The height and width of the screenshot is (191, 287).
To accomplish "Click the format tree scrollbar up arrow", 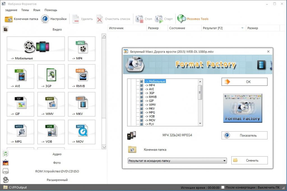I will click(x=200, y=81).
